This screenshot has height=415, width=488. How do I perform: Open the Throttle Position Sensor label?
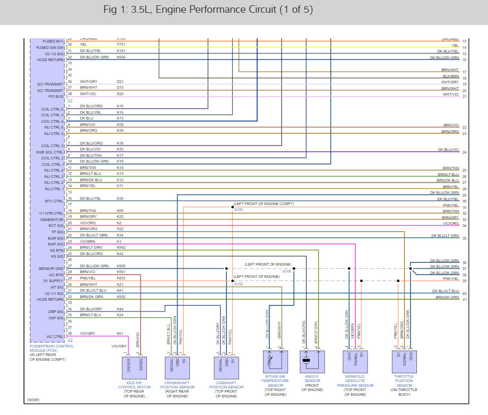click(404, 380)
